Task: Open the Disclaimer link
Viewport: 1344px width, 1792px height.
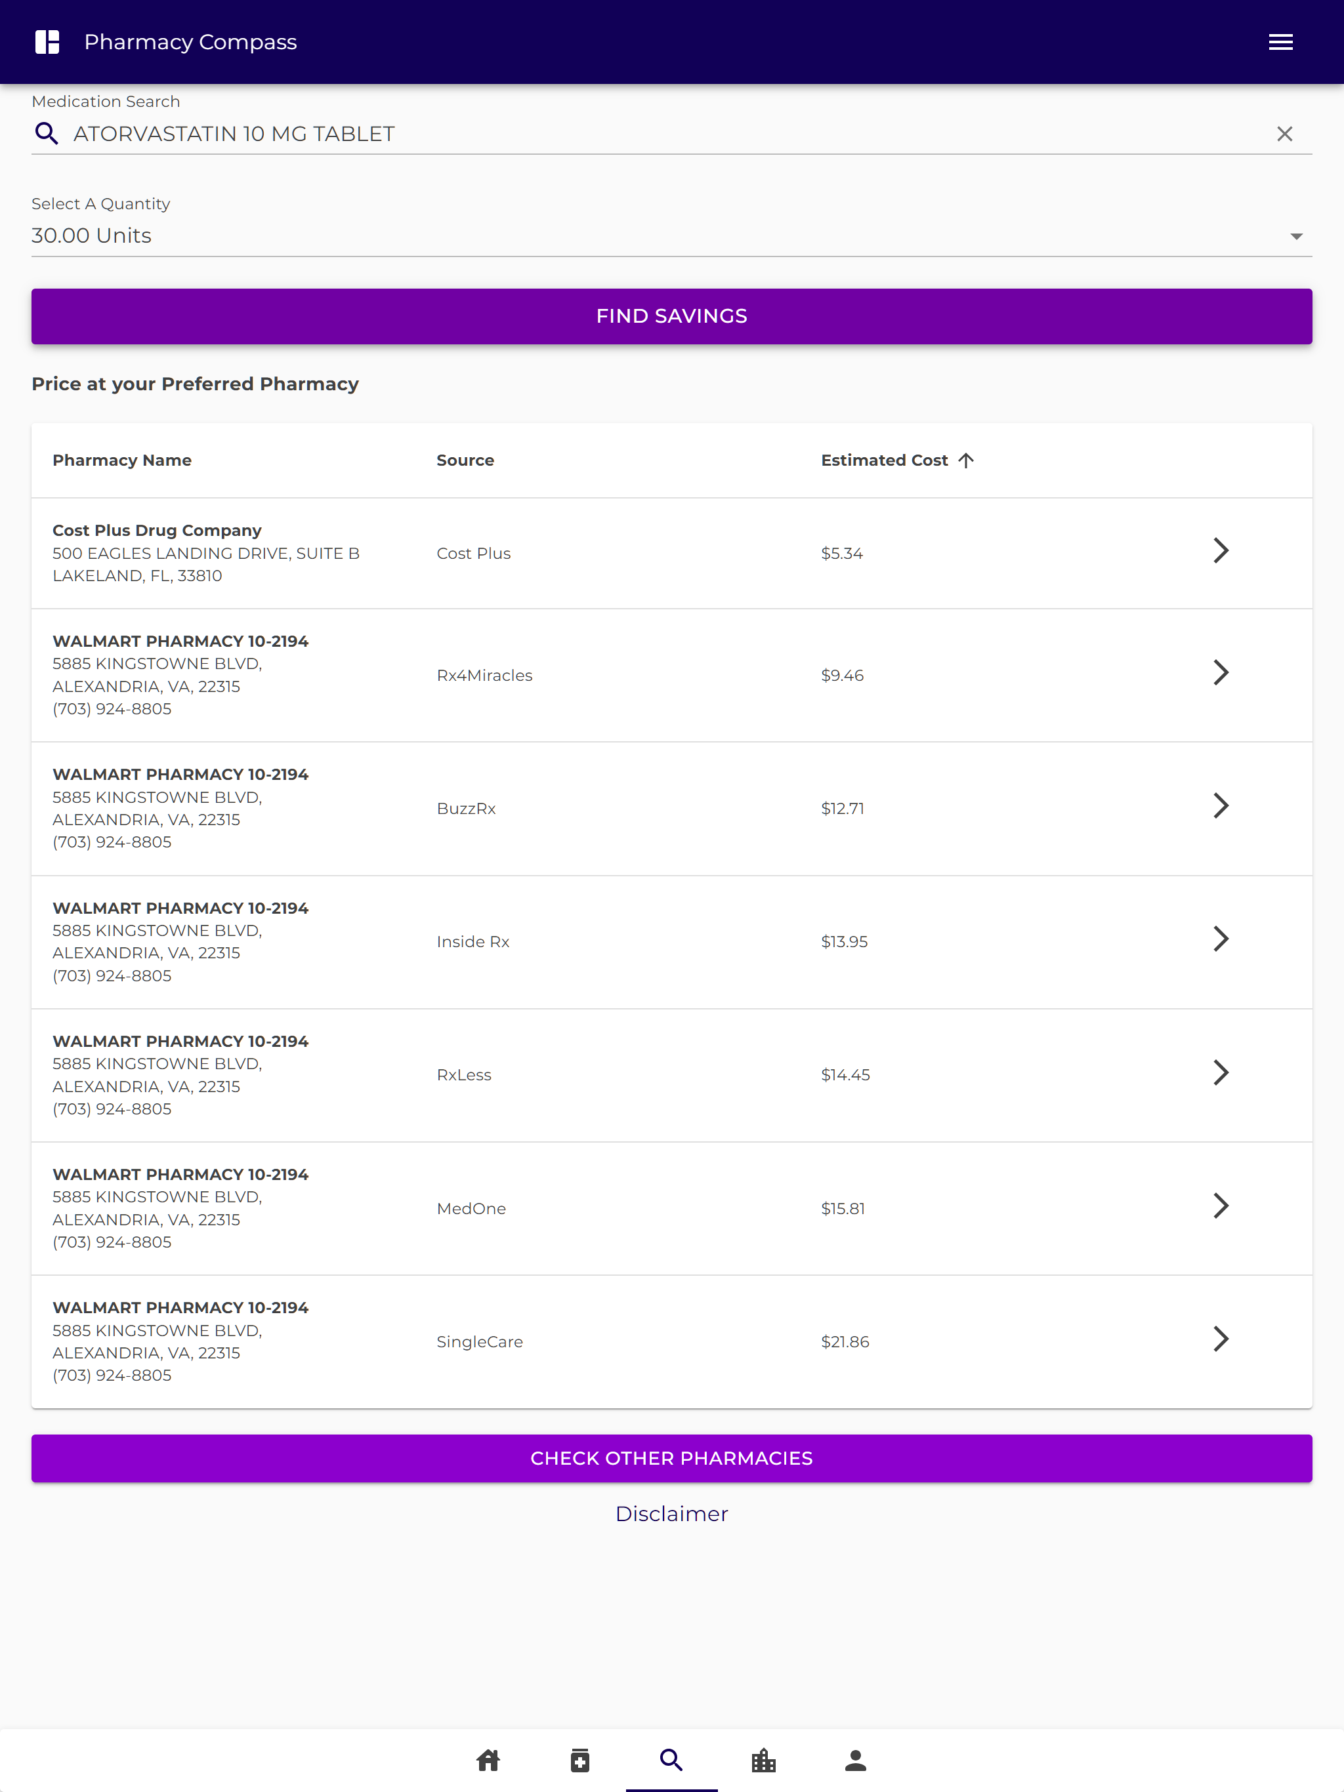Action: coord(671,1513)
